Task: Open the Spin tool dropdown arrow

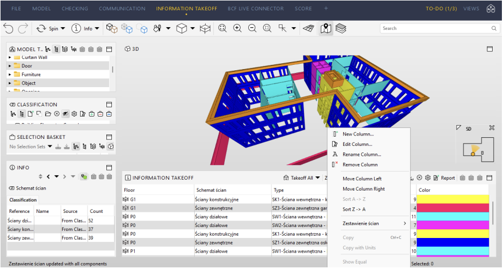Action: click(63, 28)
